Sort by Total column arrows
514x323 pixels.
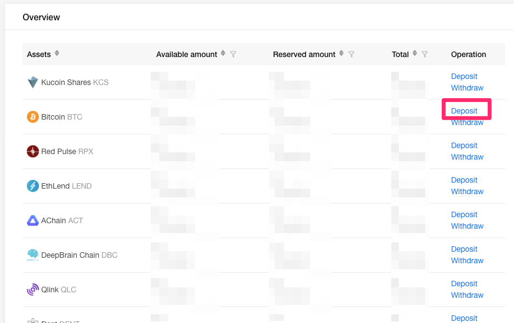coord(415,53)
